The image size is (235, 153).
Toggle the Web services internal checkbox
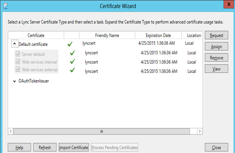pyautogui.click(x=18, y=61)
